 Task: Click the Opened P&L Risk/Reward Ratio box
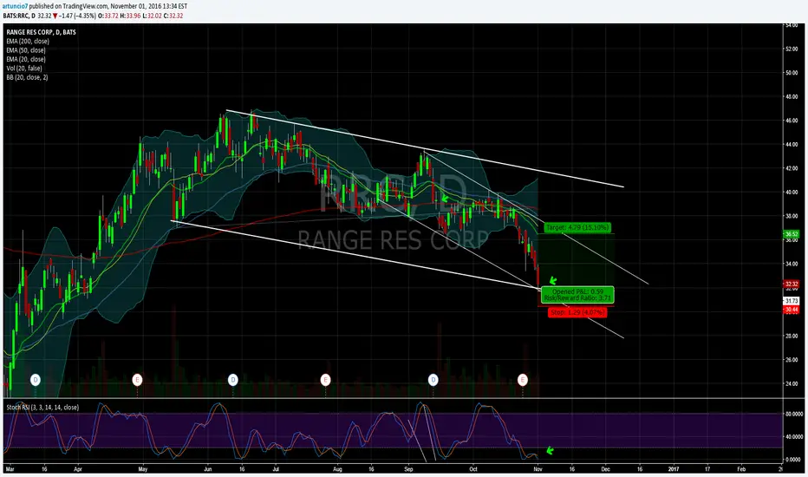[577, 295]
